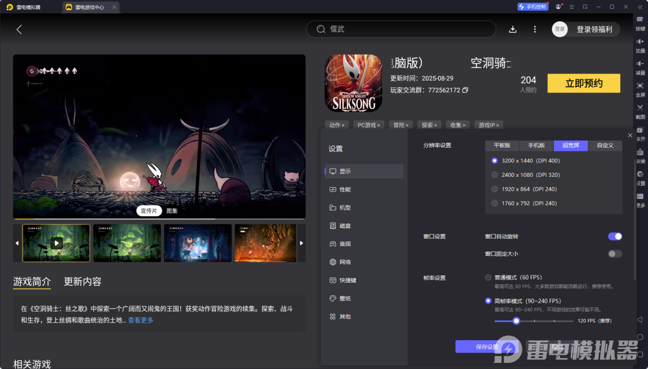Open 显示 display settings category

point(364,171)
